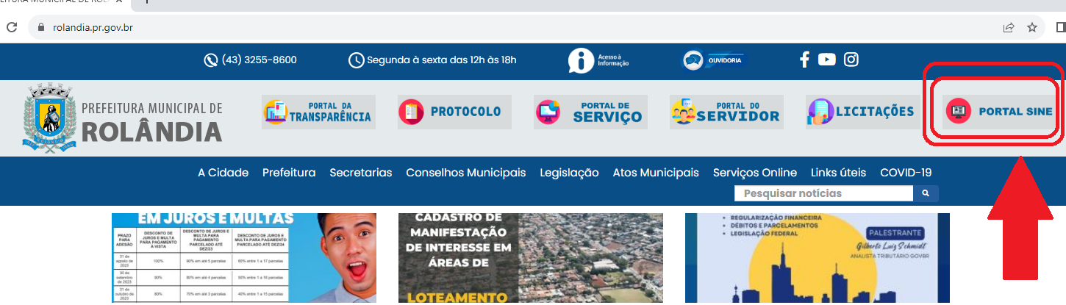Click the browser share page icon
Image resolution: width=1066 pixels, height=305 pixels.
[x=1008, y=28]
